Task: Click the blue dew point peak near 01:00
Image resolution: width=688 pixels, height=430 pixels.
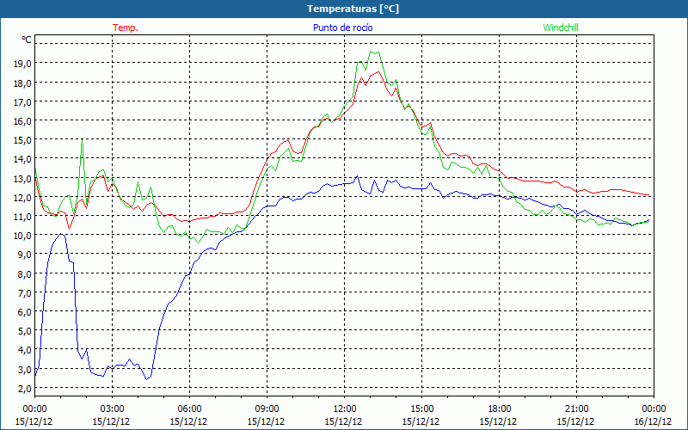Action: 61,234
